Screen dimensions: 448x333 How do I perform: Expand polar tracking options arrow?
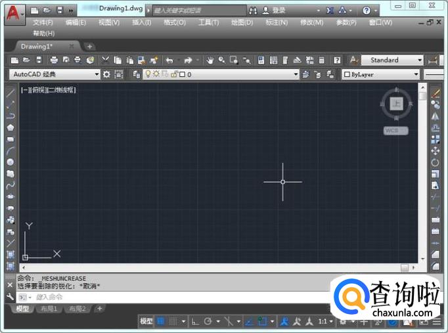(218, 322)
